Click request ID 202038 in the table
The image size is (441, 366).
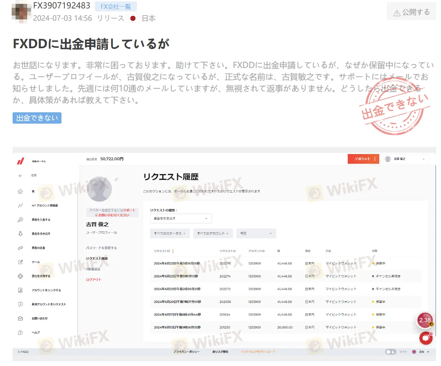(225, 302)
